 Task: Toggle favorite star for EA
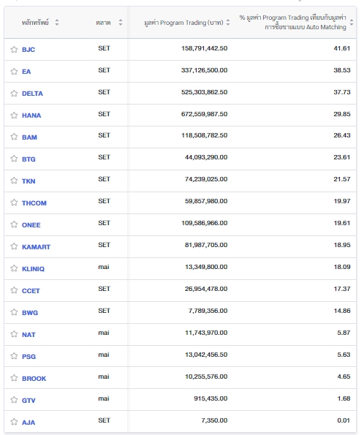point(14,72)
